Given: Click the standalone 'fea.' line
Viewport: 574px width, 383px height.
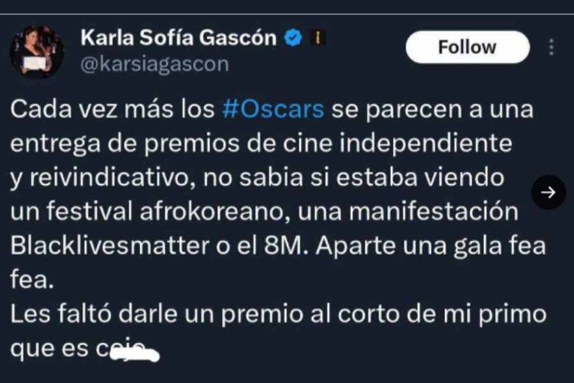Looking at the screenshot, I should [x=33, y=280].
